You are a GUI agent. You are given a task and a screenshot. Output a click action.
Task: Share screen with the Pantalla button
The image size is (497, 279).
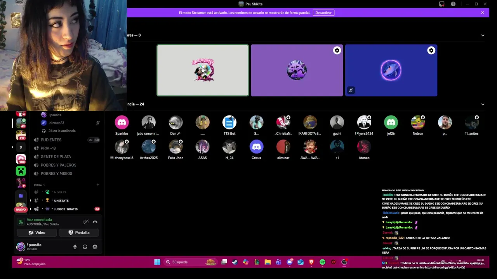point(79,232)
